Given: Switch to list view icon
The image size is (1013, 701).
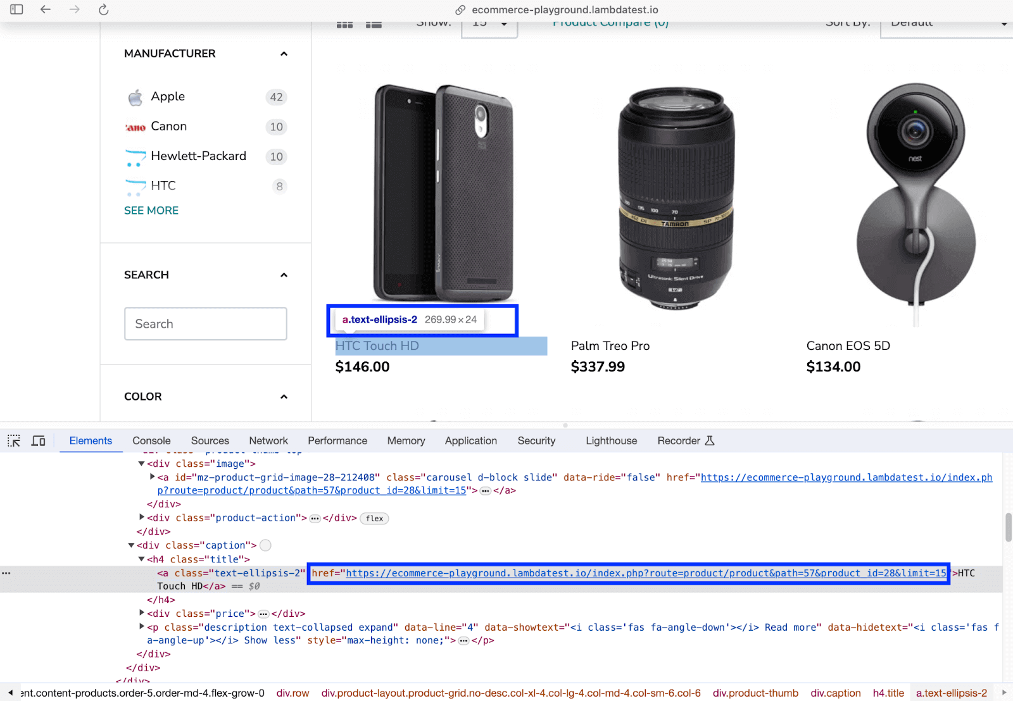Looking at the screenshot, I should [374, 25].
